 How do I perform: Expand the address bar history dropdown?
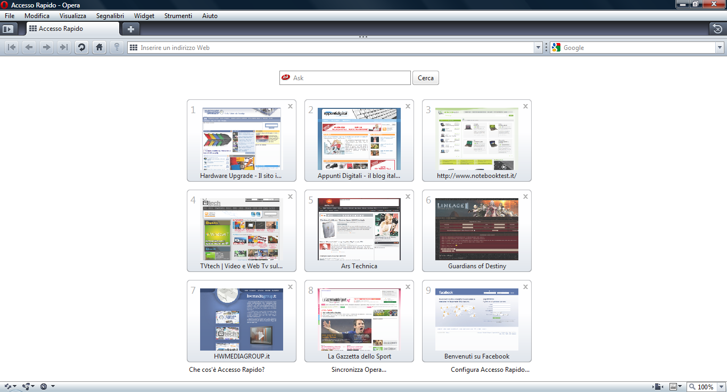click(538, 48)
